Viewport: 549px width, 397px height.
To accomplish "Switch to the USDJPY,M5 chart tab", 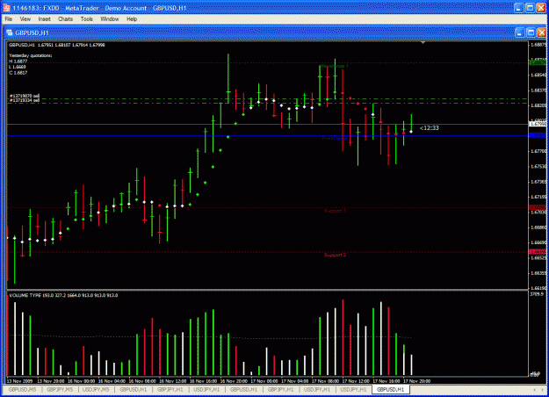I will pyautogui.click(x=96, y=389).
